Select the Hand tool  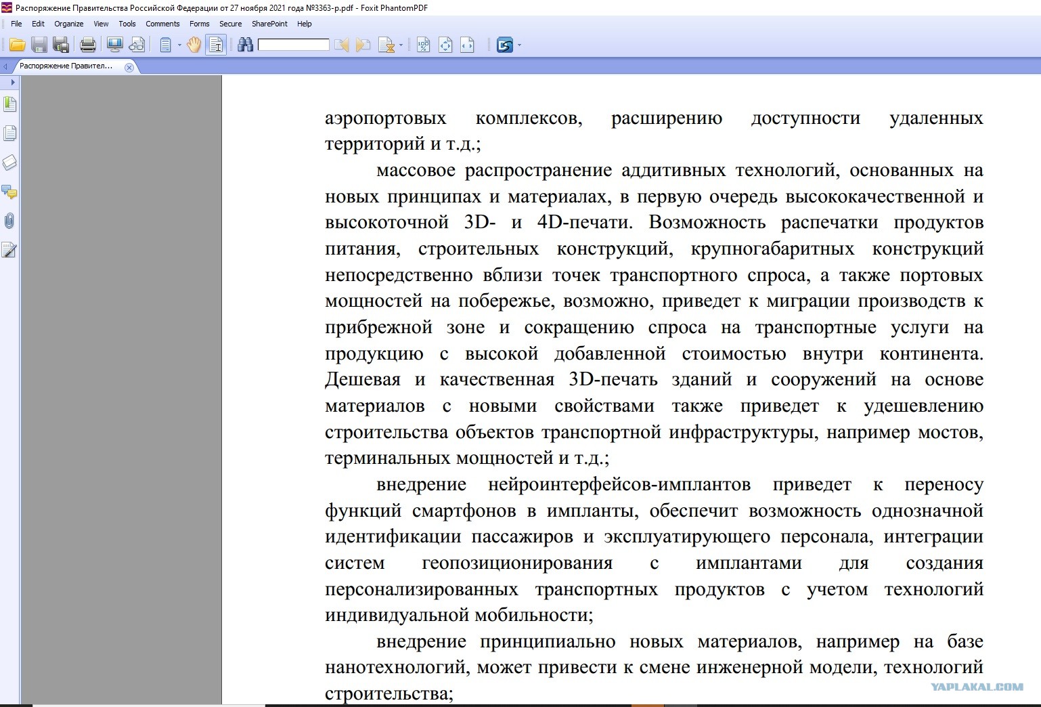tap(194, 45)
